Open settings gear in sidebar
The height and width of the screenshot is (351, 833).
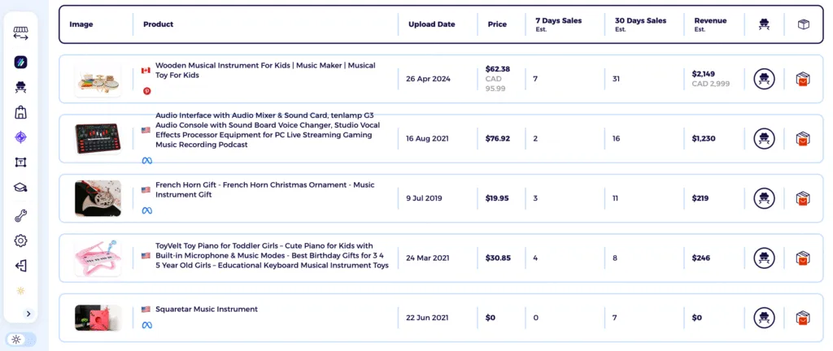(20, 240)
